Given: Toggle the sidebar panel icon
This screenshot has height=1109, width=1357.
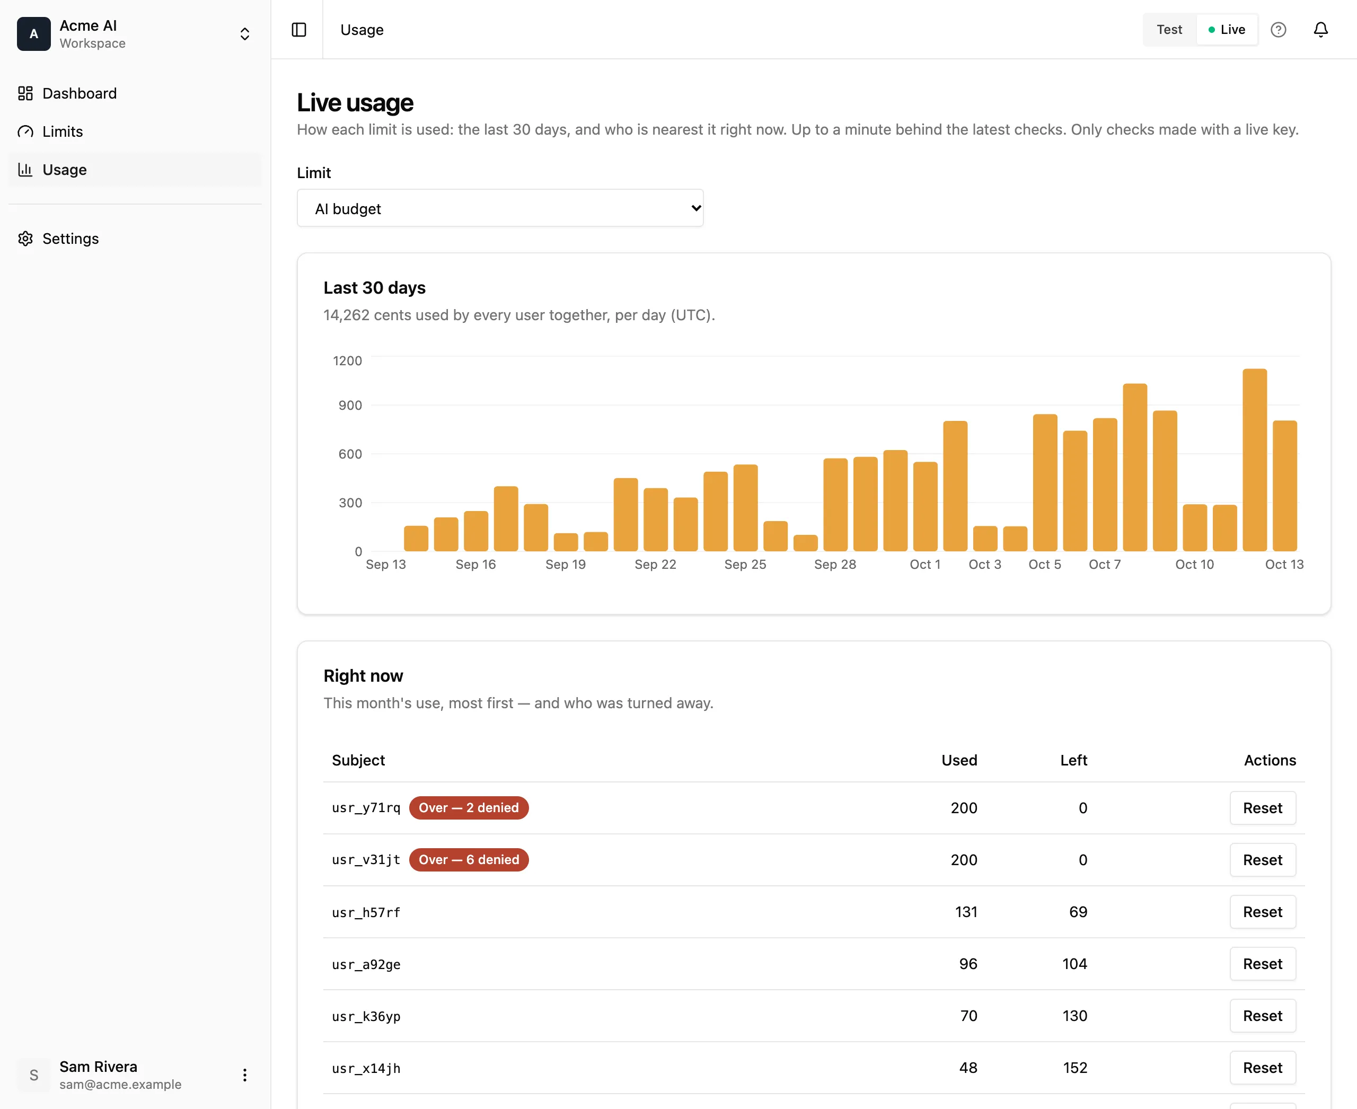Looking at the screenshot, I should [299, 30].
